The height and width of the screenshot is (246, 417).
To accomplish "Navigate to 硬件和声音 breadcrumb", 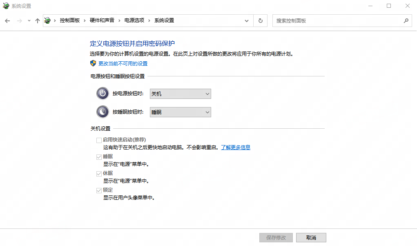I will (x=102, y=20).
